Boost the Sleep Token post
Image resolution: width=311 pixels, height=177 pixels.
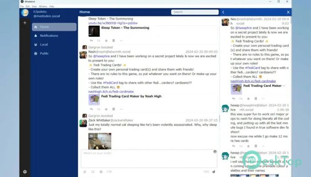[99, 41]
